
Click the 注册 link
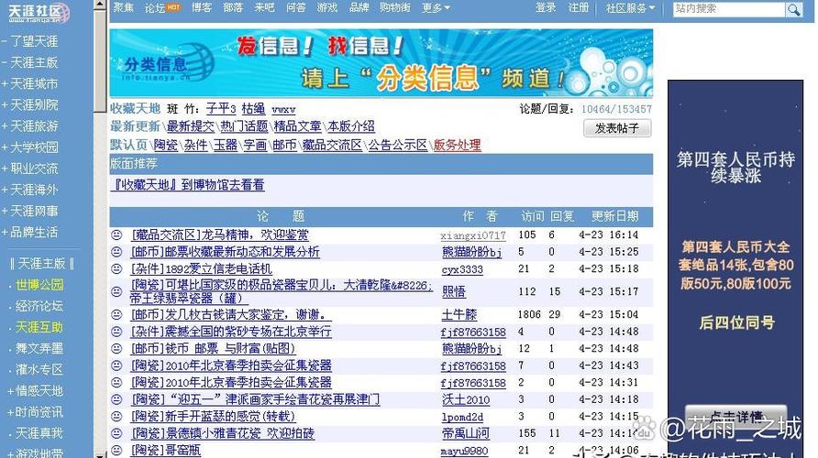tap(578, 8)
